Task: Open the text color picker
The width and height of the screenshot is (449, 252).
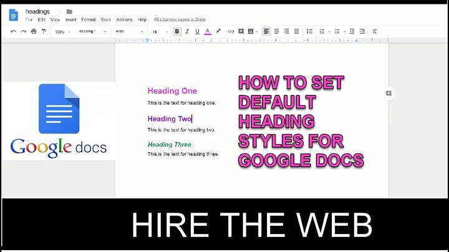Action: pyautogui.click(x=208, y=31)
